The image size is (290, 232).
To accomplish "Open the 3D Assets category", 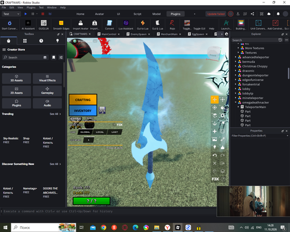I will pos(16,78).
